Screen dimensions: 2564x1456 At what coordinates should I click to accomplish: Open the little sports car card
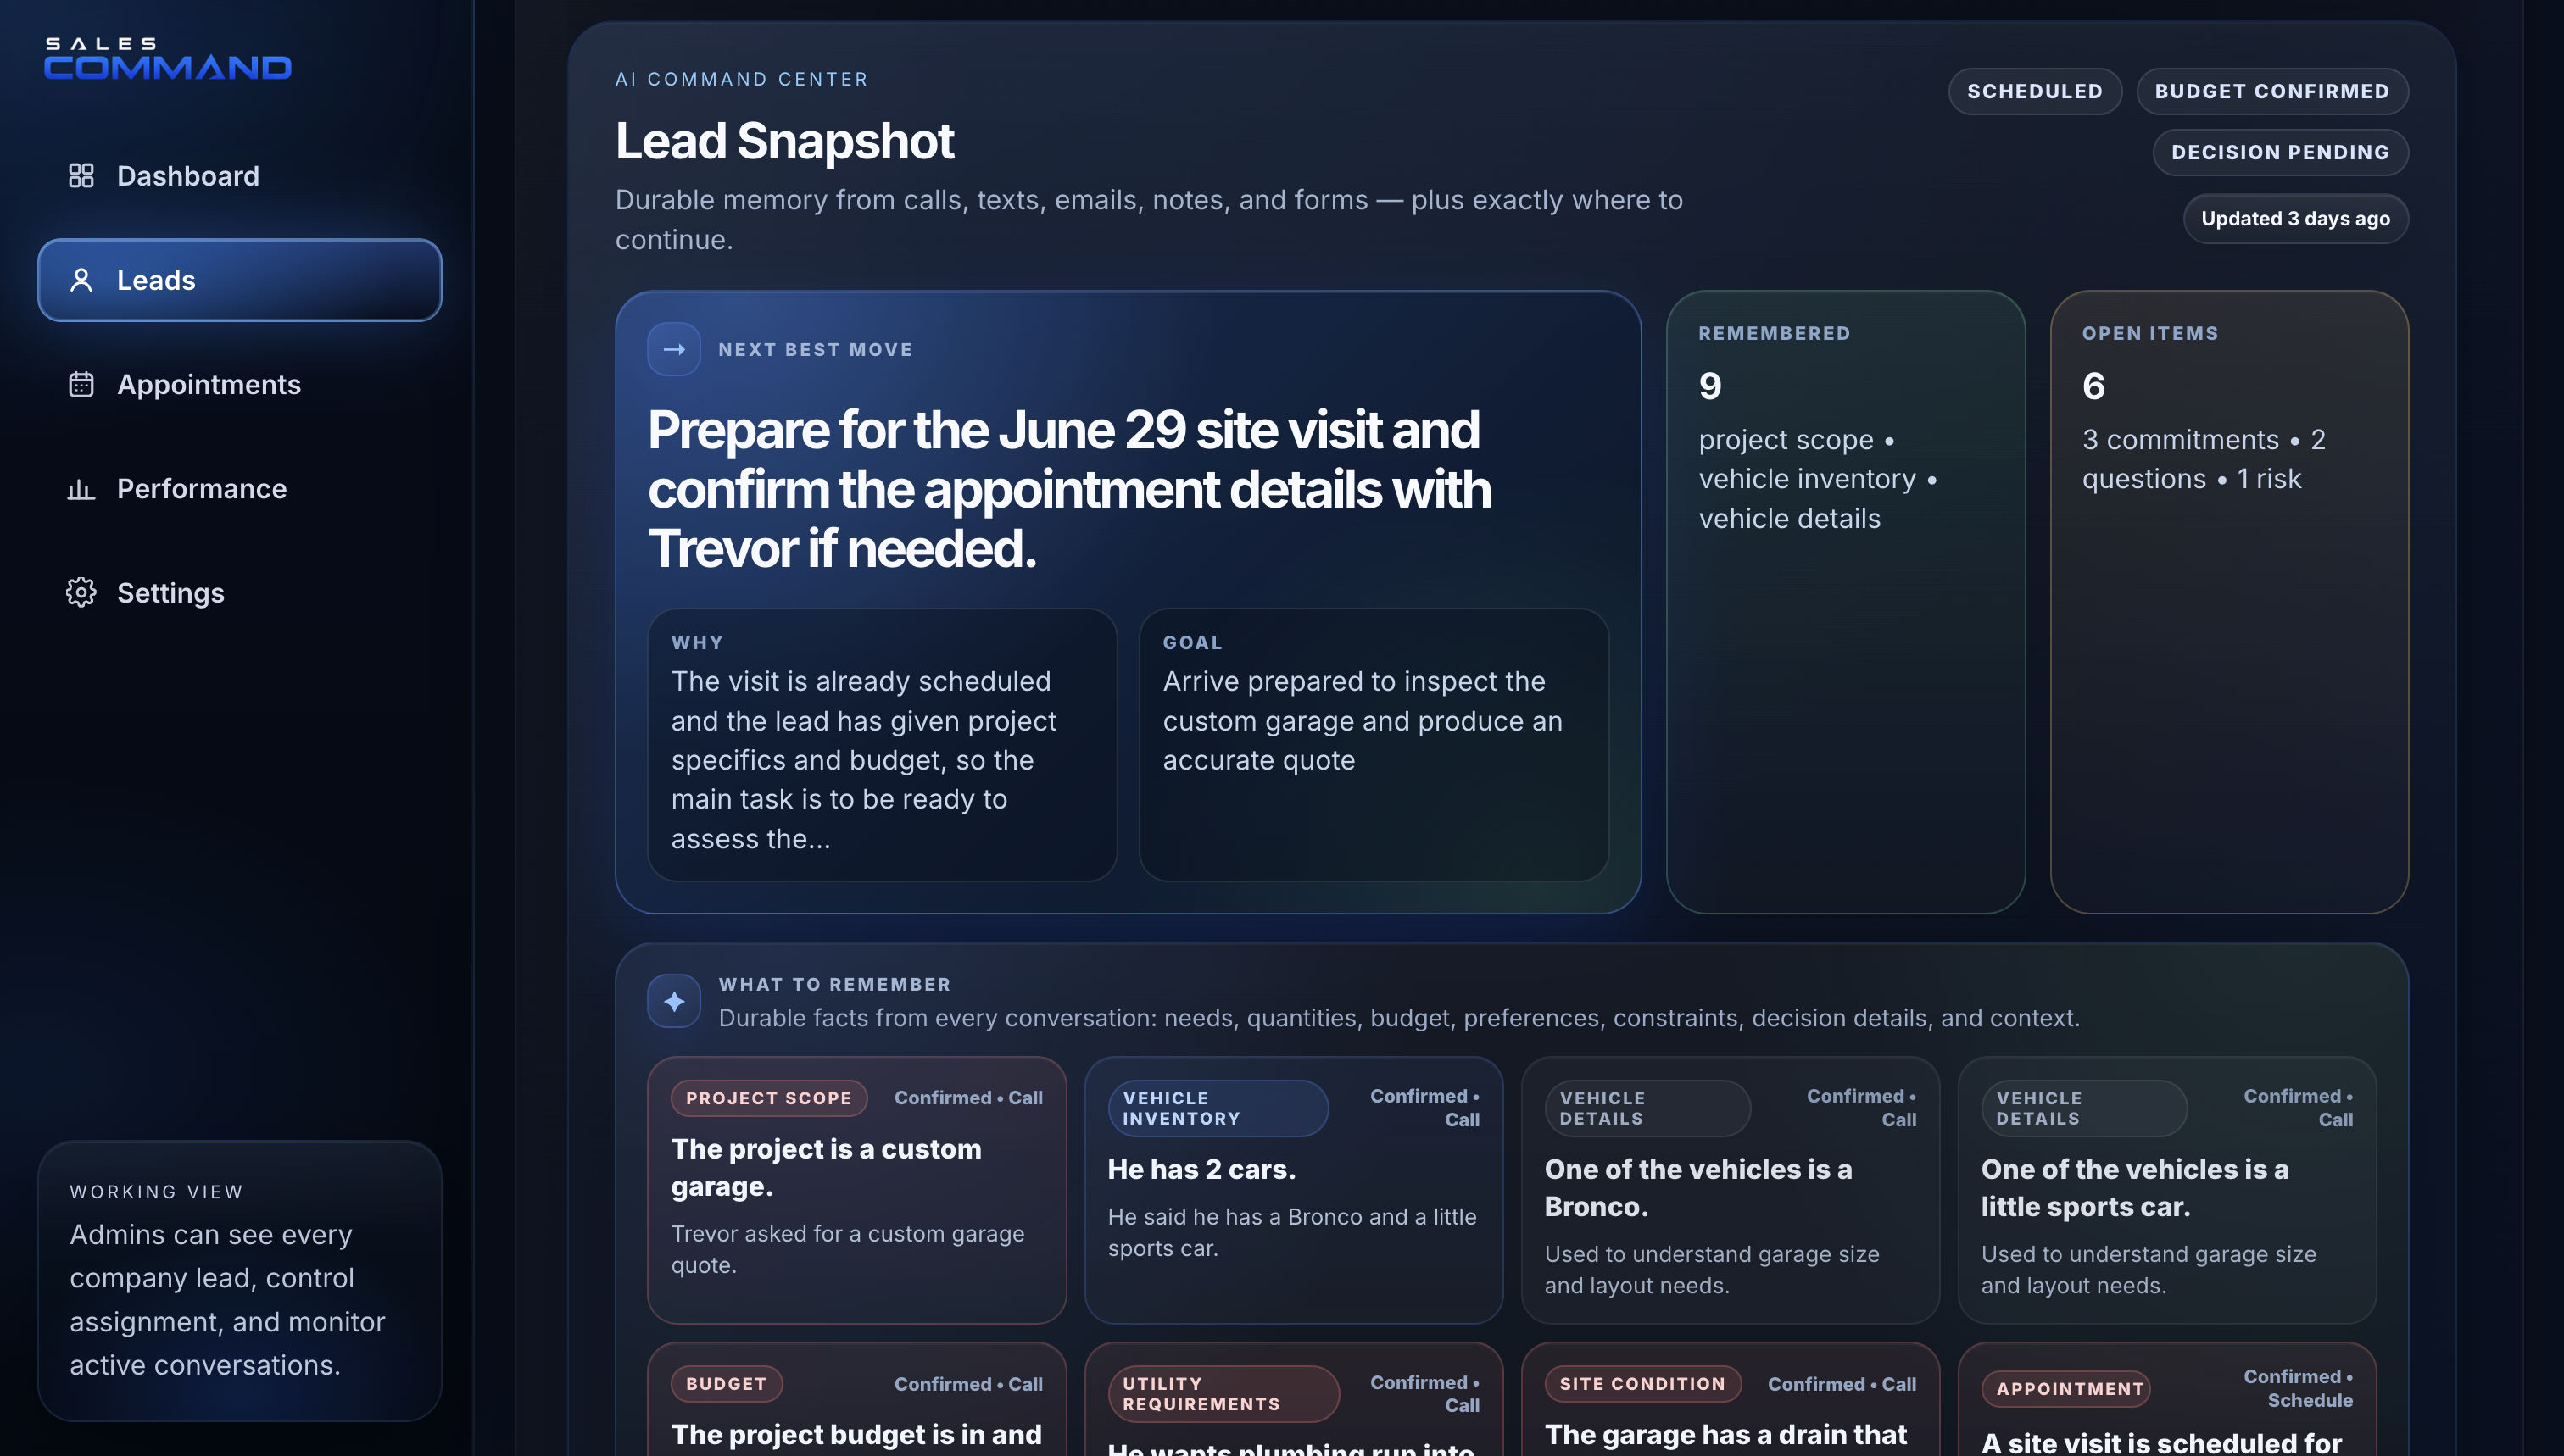[x=2167, y=1189]
